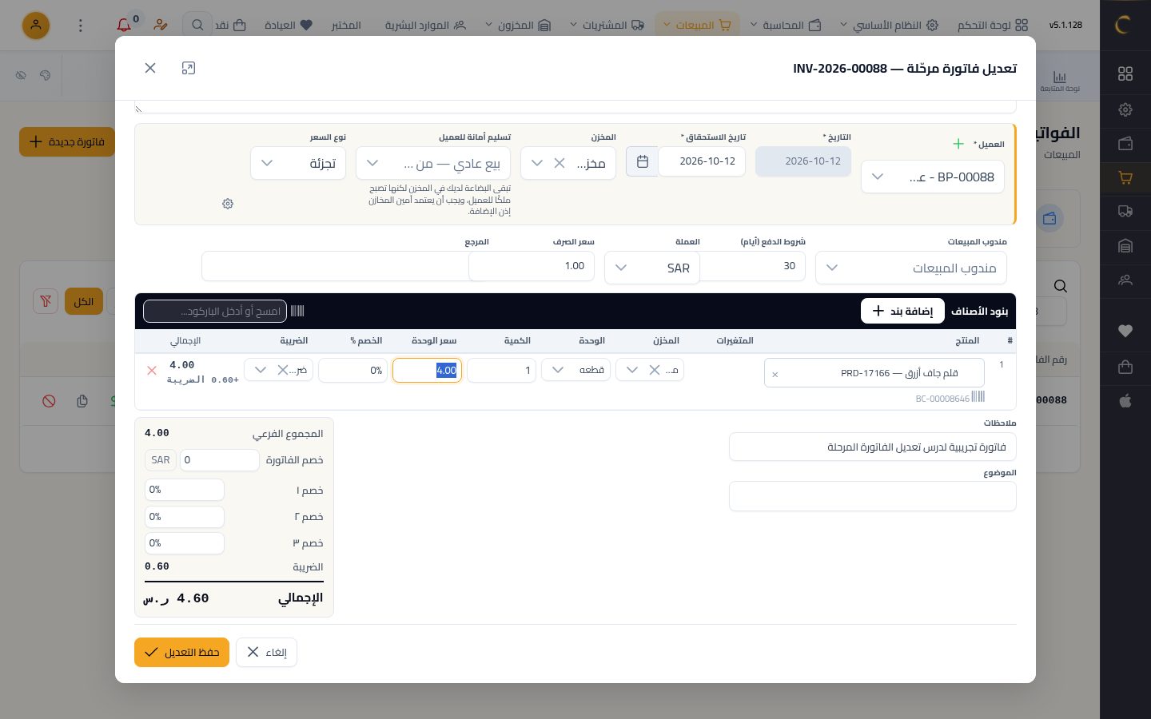This screenshot has height=719, width=1151.
Task: Click the quantity field on the line item
Action: pos(501,370)
